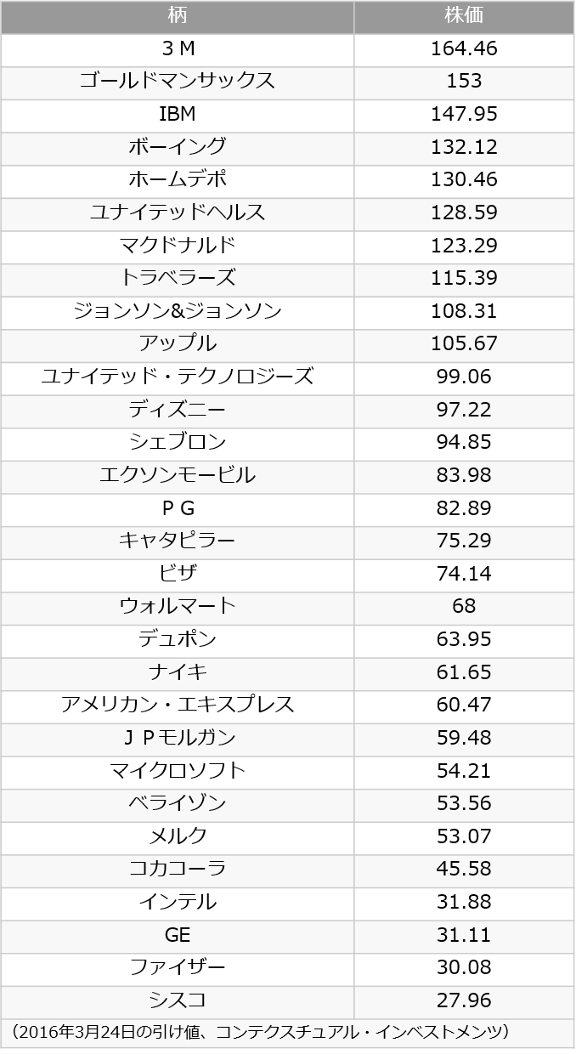Screen dimensions: 576x1054
Task: Select the ウォルマート name cell
Action: point(178,608)
